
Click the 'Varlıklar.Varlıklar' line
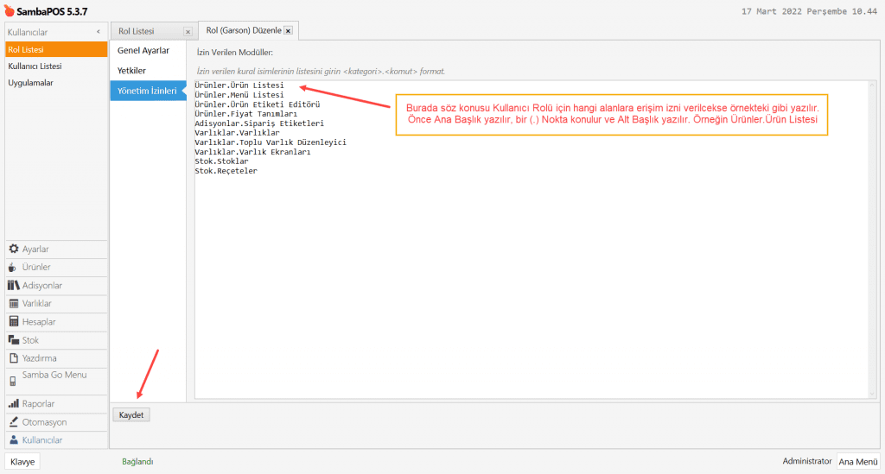coord(237,133)
